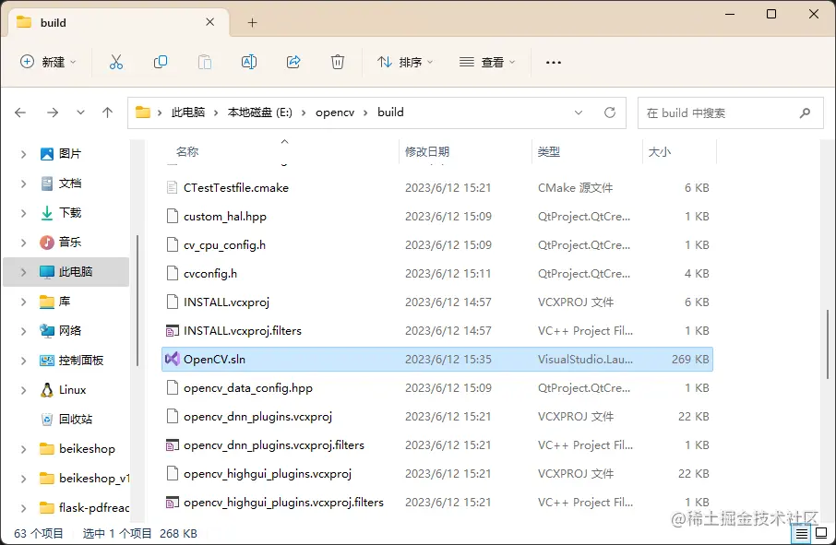Open the 查看 view dropdown
The width and height of the screenshot is (836, 545).
point(487,63)
